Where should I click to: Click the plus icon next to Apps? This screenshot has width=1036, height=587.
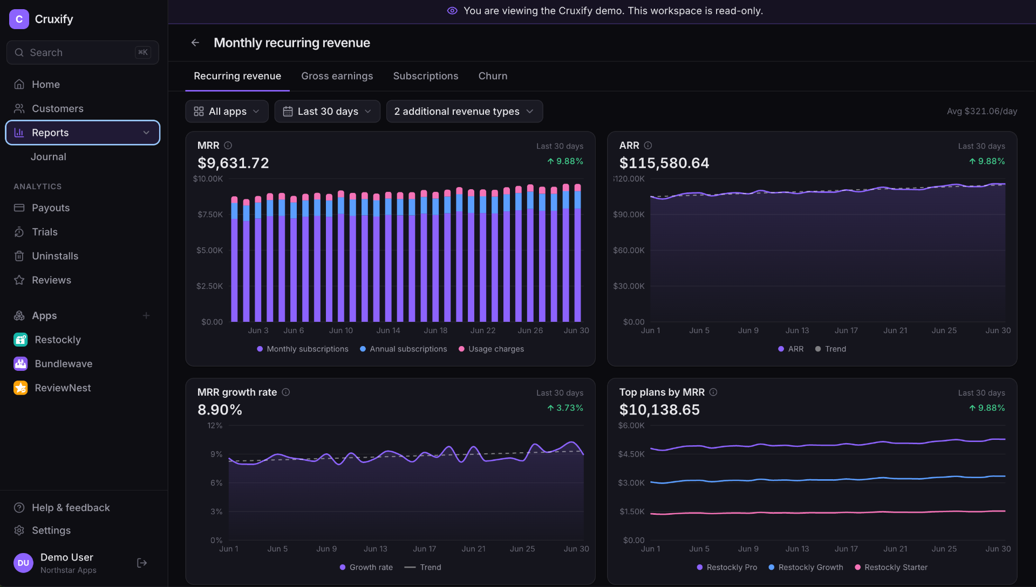coord(146,316)
